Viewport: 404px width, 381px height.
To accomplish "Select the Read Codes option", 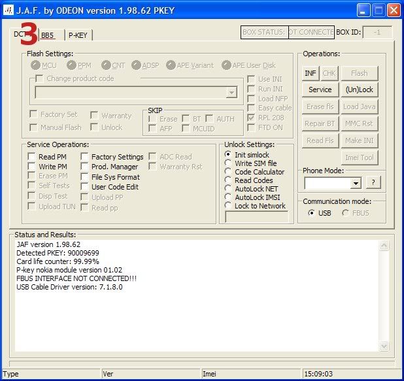I will click(x=227, y=180).
